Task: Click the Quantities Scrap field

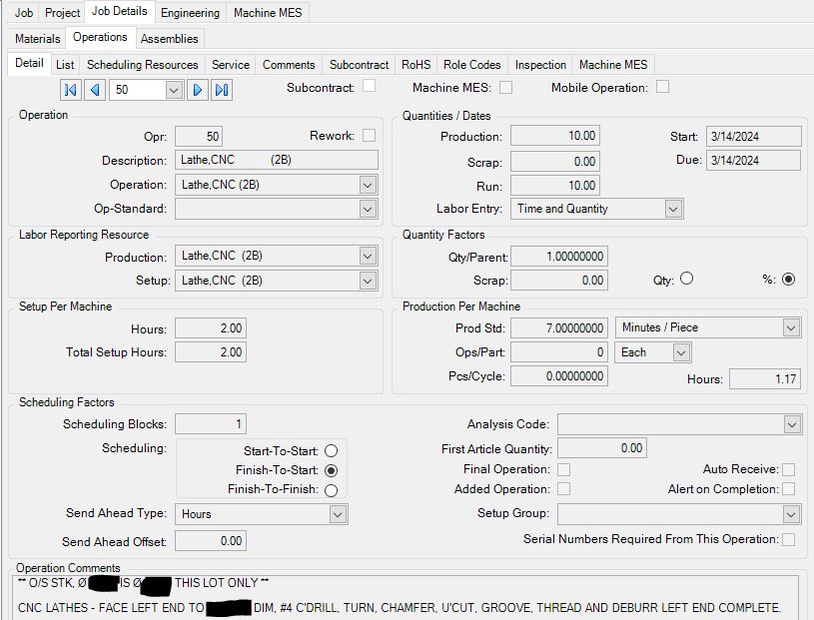Action: (x=555, y=162)
